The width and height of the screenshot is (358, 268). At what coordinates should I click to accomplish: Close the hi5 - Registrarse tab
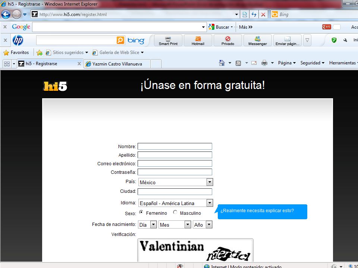click(79, 64)
